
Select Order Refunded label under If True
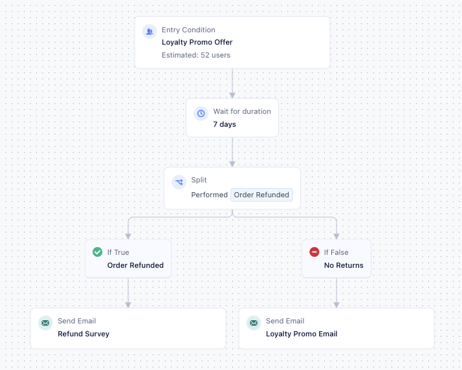click(135, 265)
